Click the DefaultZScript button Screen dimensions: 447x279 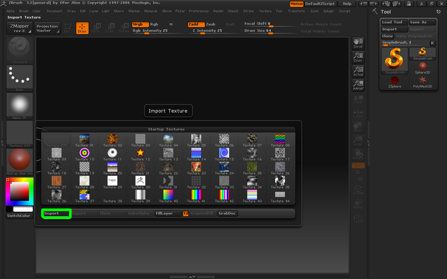(x=320, y=4)
